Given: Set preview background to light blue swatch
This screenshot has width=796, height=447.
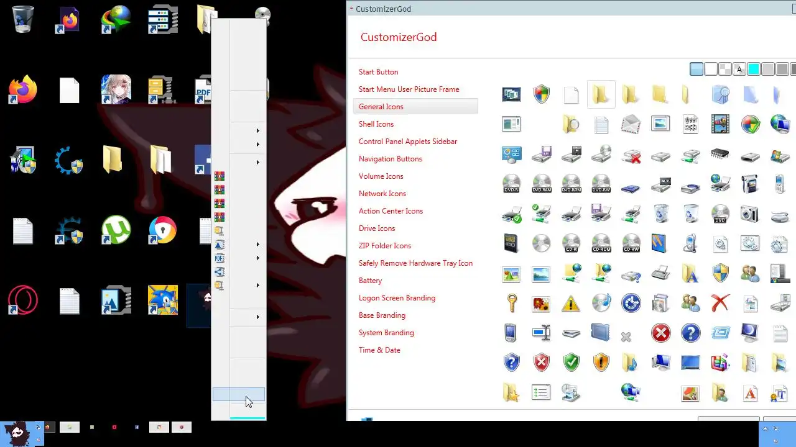Looking at the screenshot, I should [x=696, y=69].
